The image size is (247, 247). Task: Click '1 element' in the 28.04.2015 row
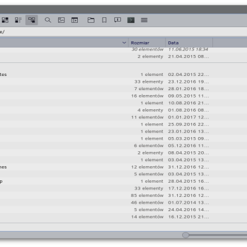(152, 181)
